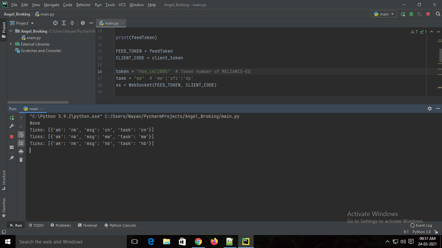This screenshot has height=248, width=442.
Task: Open the Problems tool window
Action: [x=61, y=225]
